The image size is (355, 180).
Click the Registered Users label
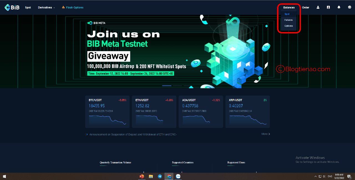tap(236, 163)
